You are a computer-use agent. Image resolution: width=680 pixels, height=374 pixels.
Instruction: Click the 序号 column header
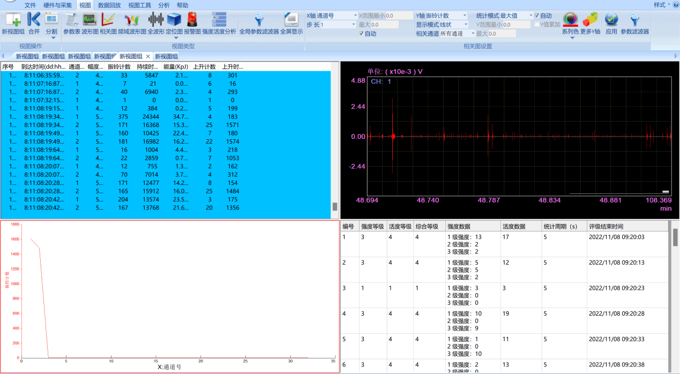tap(9, 67)
